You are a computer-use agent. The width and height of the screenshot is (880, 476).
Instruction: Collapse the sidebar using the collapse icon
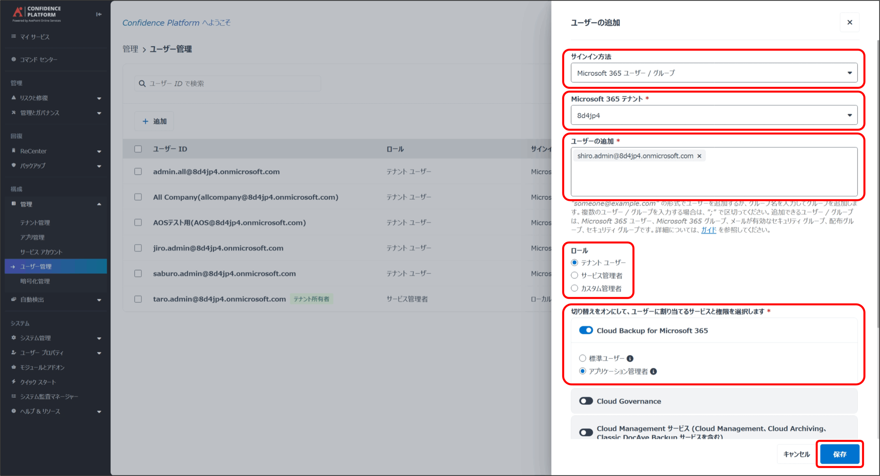[x=99, y=14]
